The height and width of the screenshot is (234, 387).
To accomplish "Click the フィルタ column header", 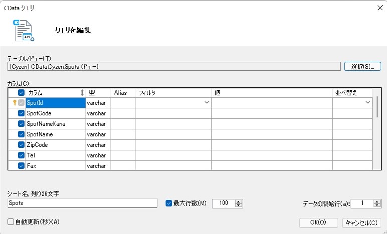I will [x=173, y=93].
